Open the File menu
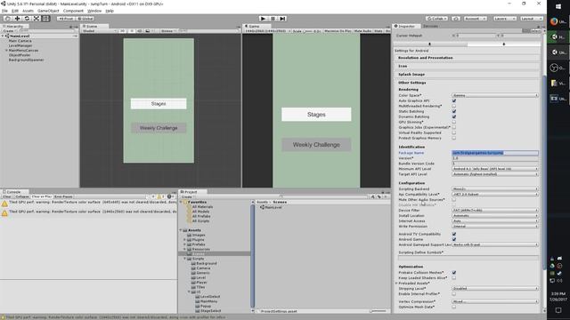This screenshot has height=320, width=570. coord(4,11)
